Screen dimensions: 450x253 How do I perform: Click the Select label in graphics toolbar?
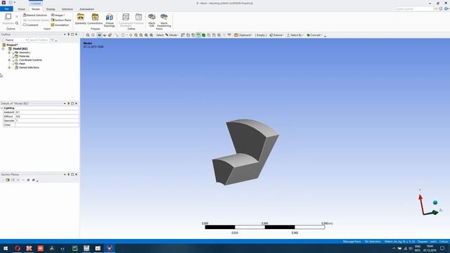(160, 35)
